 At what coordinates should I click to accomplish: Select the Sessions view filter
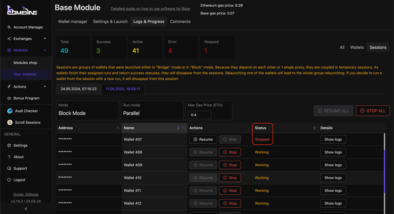[378, 47]
